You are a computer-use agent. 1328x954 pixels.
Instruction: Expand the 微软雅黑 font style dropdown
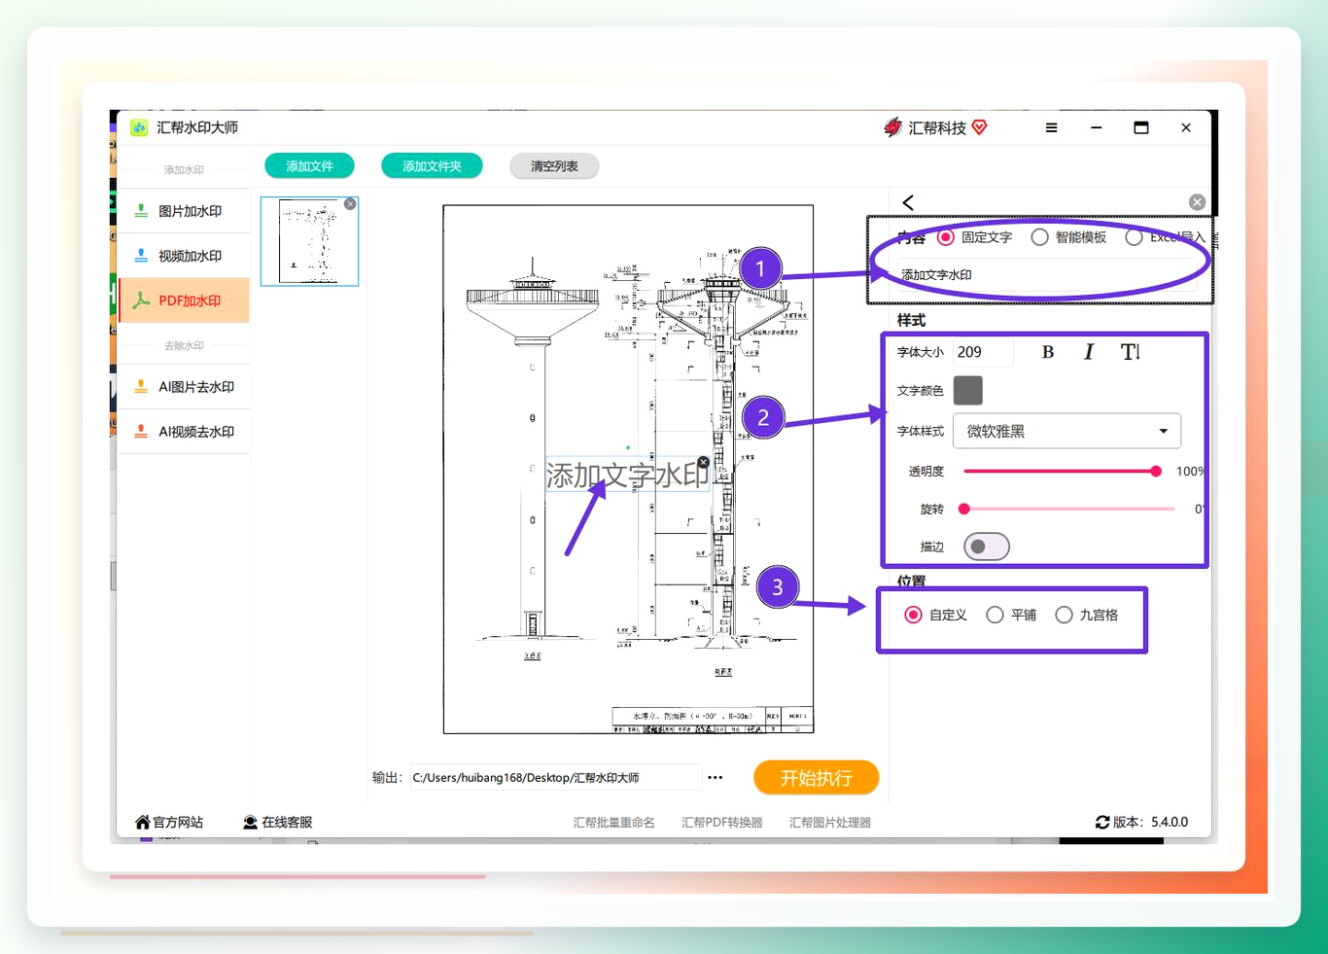pyautogui.click(x=1067, y=431)
